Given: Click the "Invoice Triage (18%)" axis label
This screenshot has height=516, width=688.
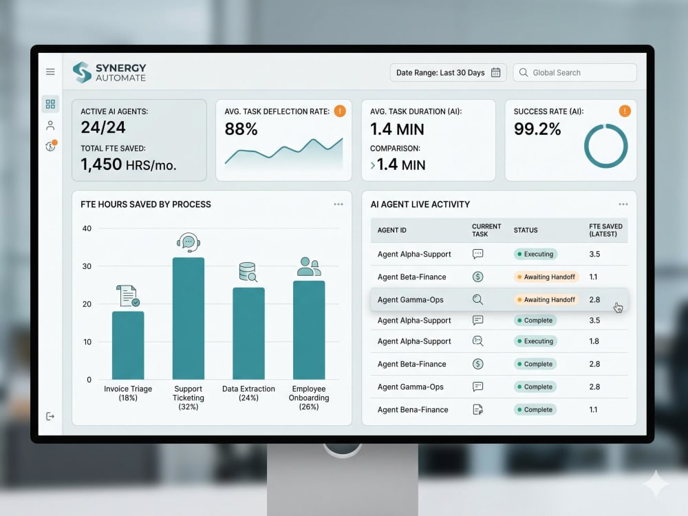Looking at the screenshot, I should click(x=128, y=393).
